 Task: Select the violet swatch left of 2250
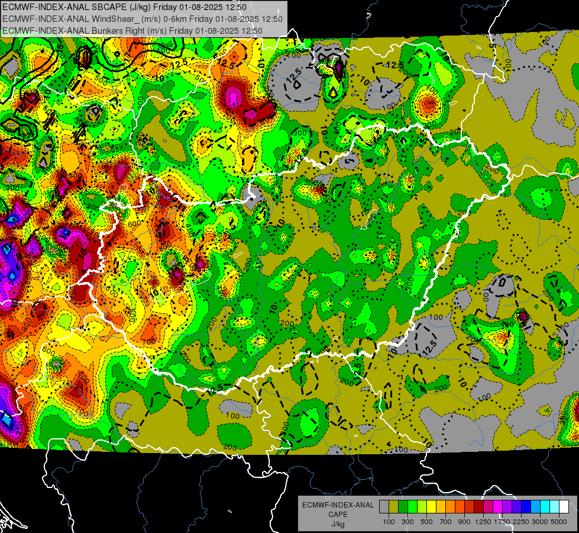pyautogui.click(x=516, y=507)
